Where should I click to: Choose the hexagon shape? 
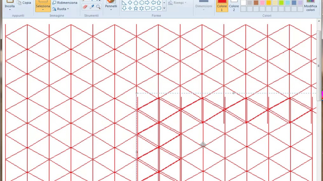tap(142, 3)
